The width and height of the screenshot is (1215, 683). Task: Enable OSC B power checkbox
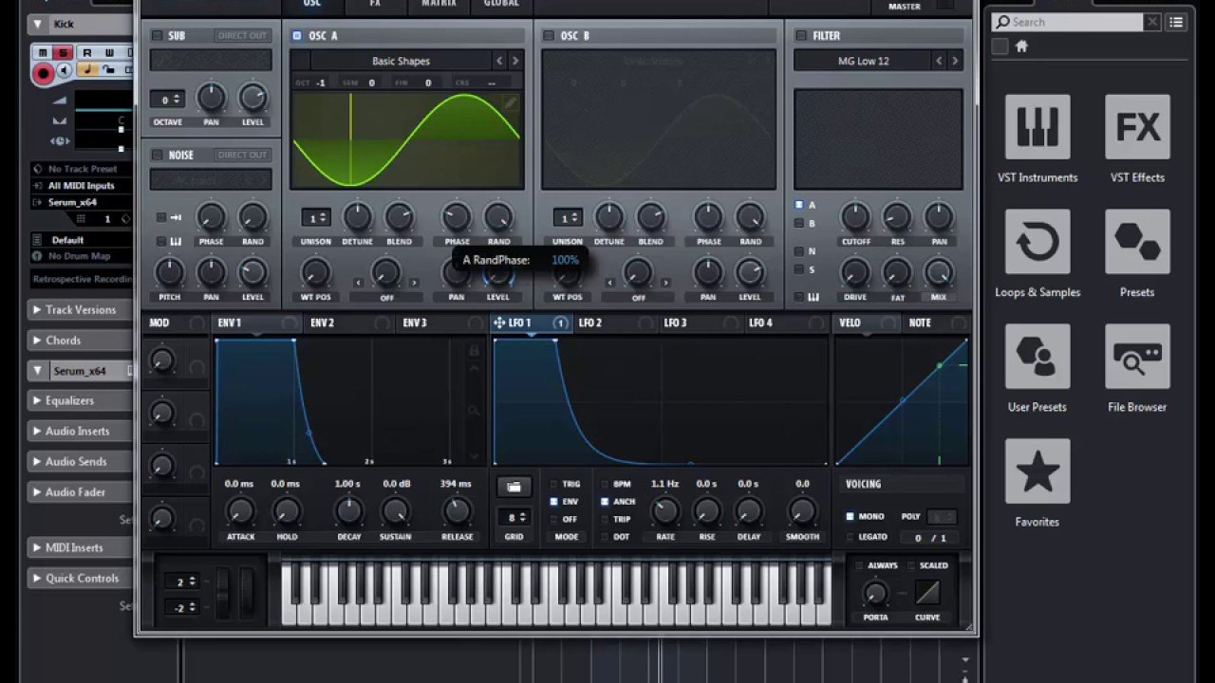point(548,36)
